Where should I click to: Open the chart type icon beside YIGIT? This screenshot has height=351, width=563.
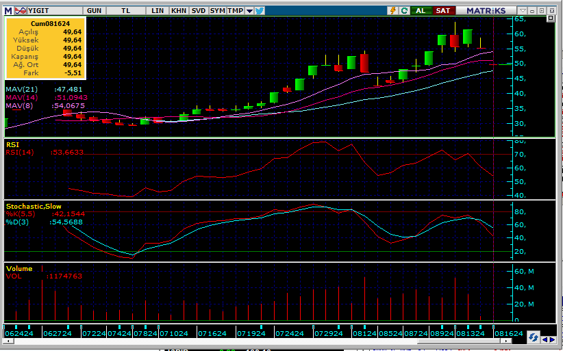click(20, 11)
